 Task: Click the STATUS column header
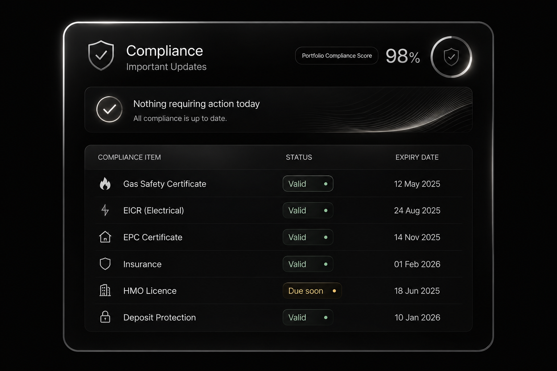point(299,157)
